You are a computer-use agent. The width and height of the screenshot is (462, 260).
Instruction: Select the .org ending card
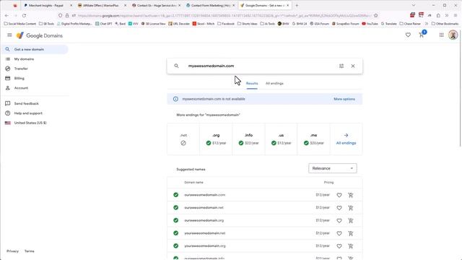tap(216, 139)
